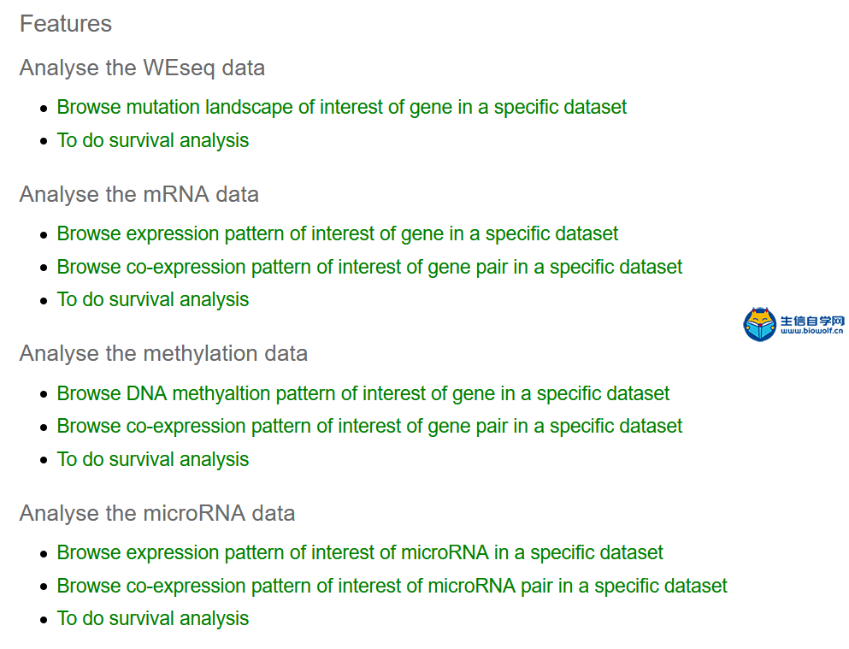Viewport: 849px width, 649px height.
Task: Click the Analyse the microRNA data heading
Action: coord(157,513)
